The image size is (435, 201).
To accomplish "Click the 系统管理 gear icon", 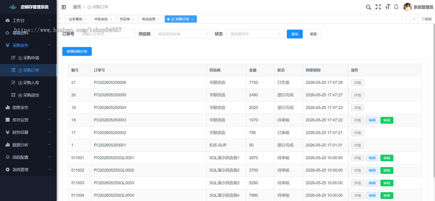I will coord(8,170).
